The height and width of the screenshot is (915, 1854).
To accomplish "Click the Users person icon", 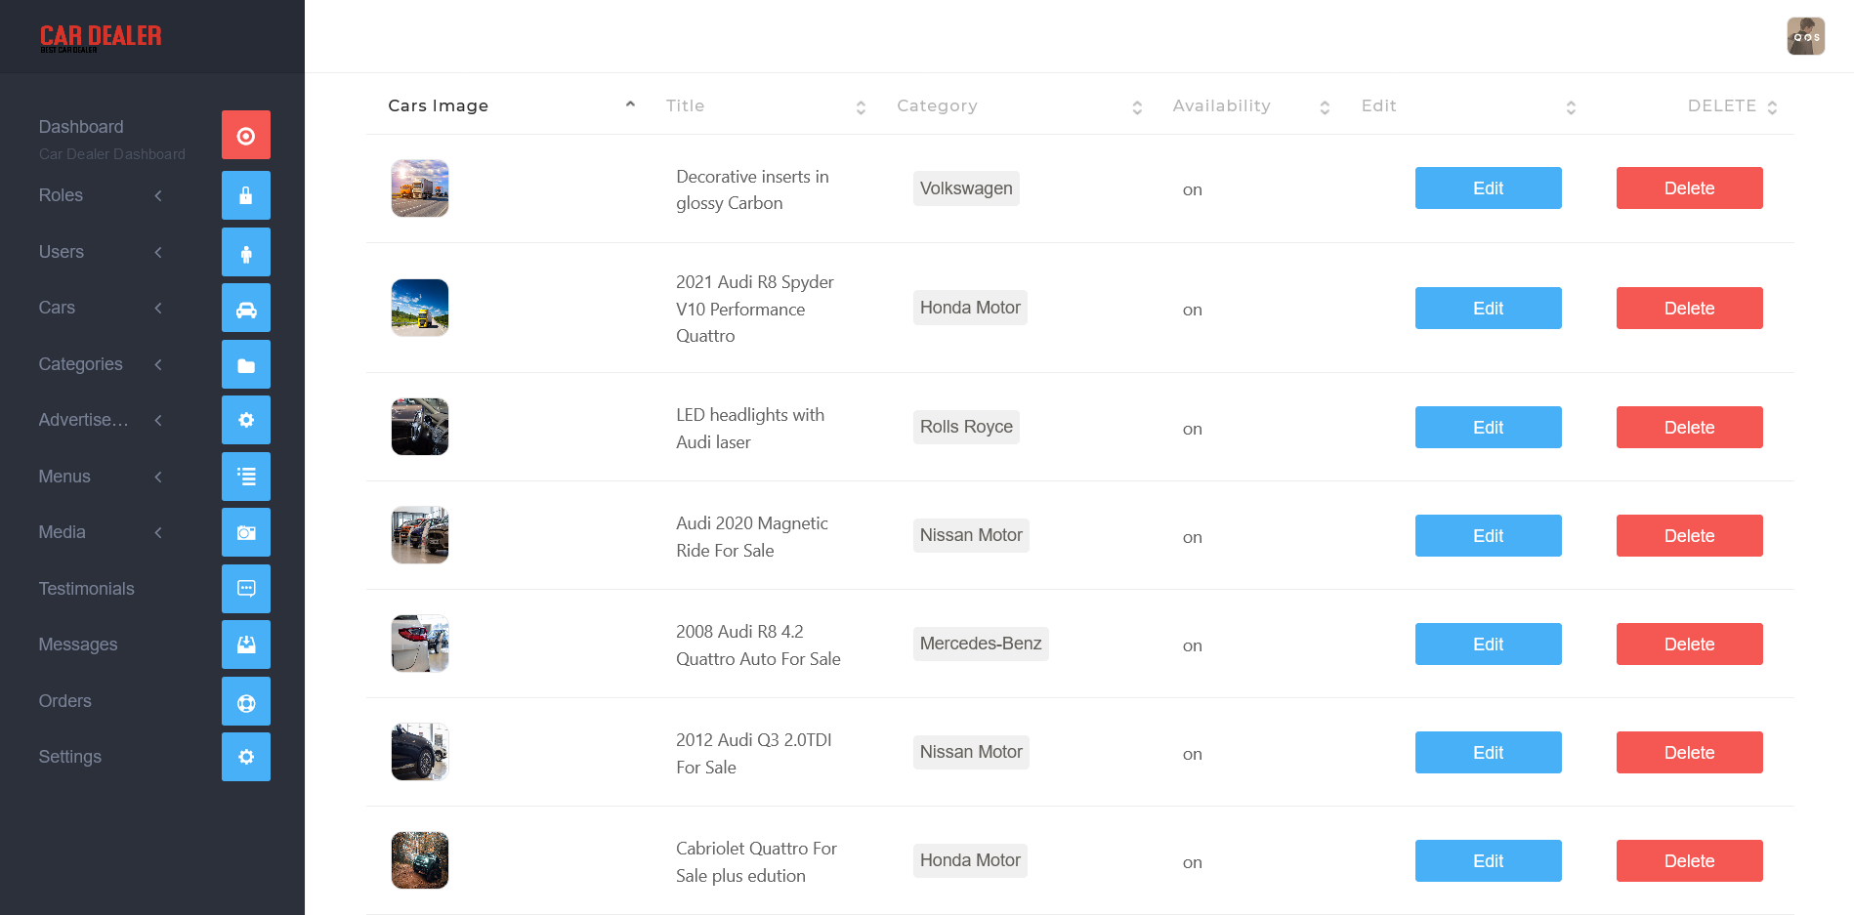I will [x=246, y=252].
